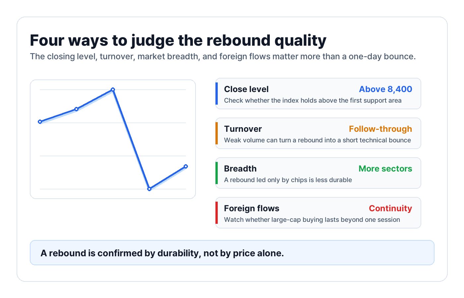This screenshot has height=298, width=464.
Task: Click the red accent bar beside Foreign flows
Action: coord(216,213)
